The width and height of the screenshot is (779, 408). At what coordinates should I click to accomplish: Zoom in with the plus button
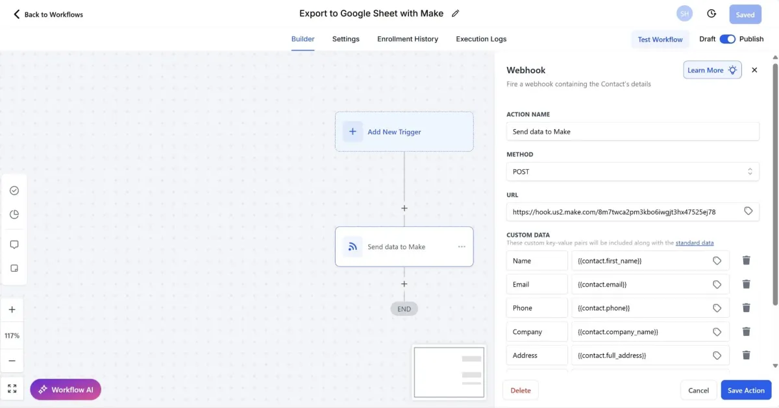pos(12,309)
